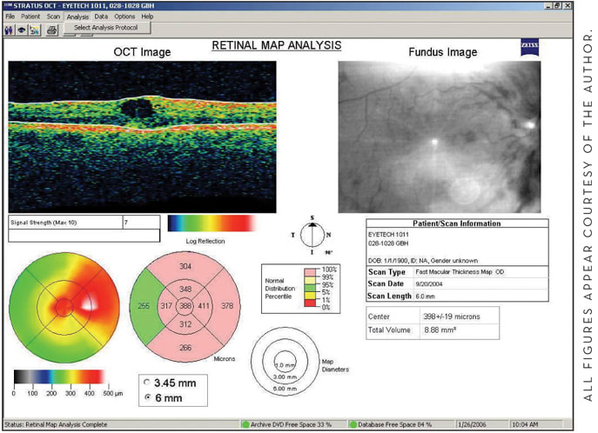
Task: Click the 10:04 AM time in status bar
Action: (525, 424)
